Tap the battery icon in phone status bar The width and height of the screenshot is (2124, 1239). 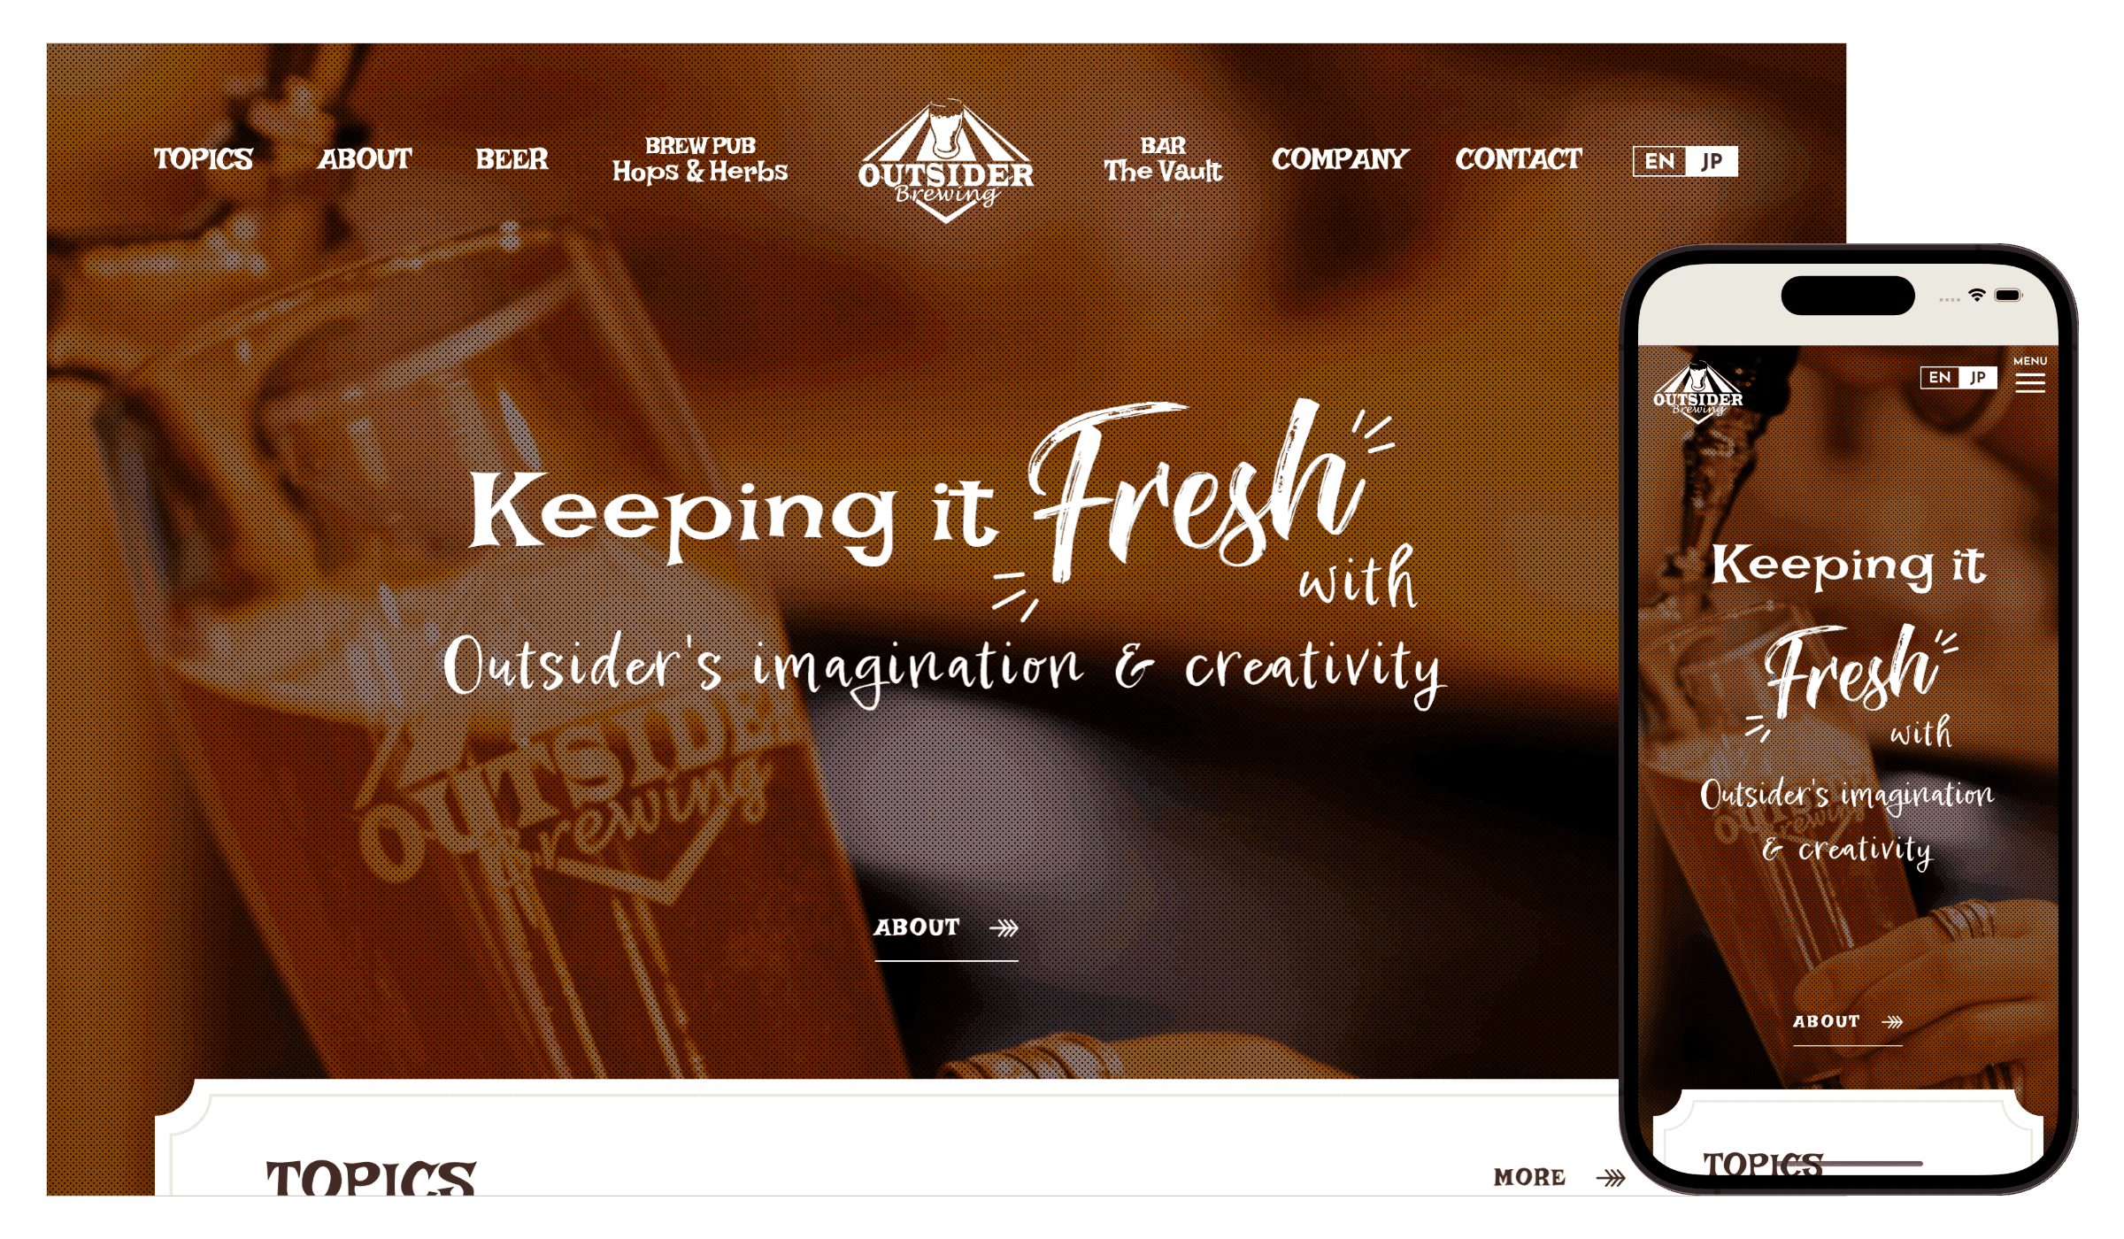[x=2008, y=296]
